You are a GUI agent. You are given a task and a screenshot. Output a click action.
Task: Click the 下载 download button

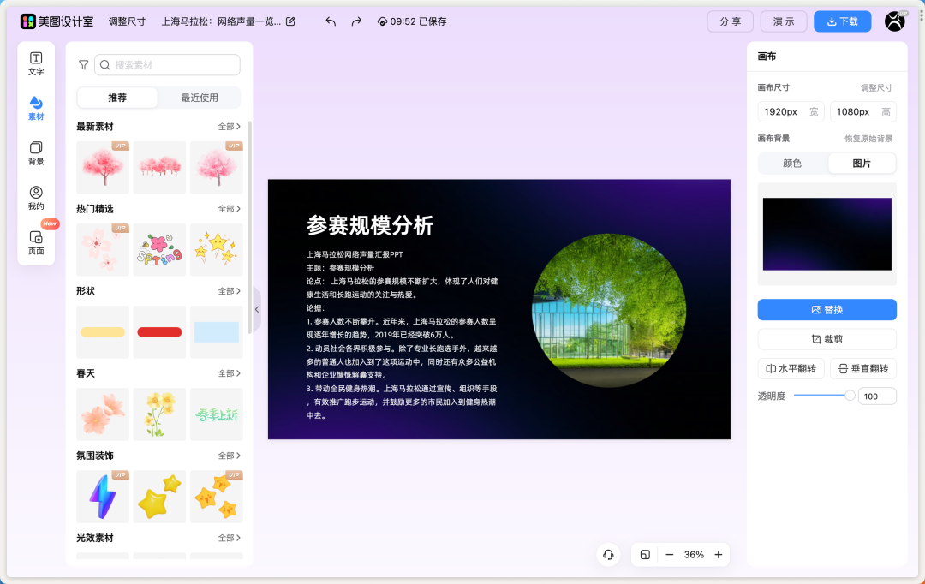pyautogui.click(x=843, y=21)
